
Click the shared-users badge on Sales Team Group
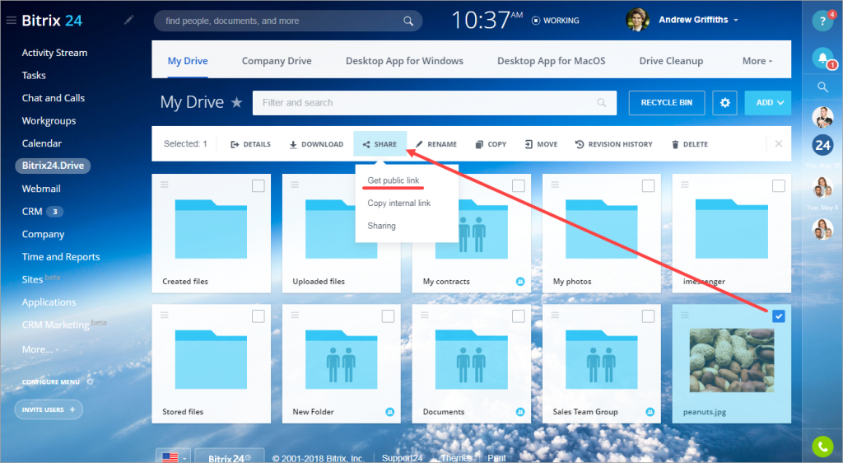click(650, 412)
